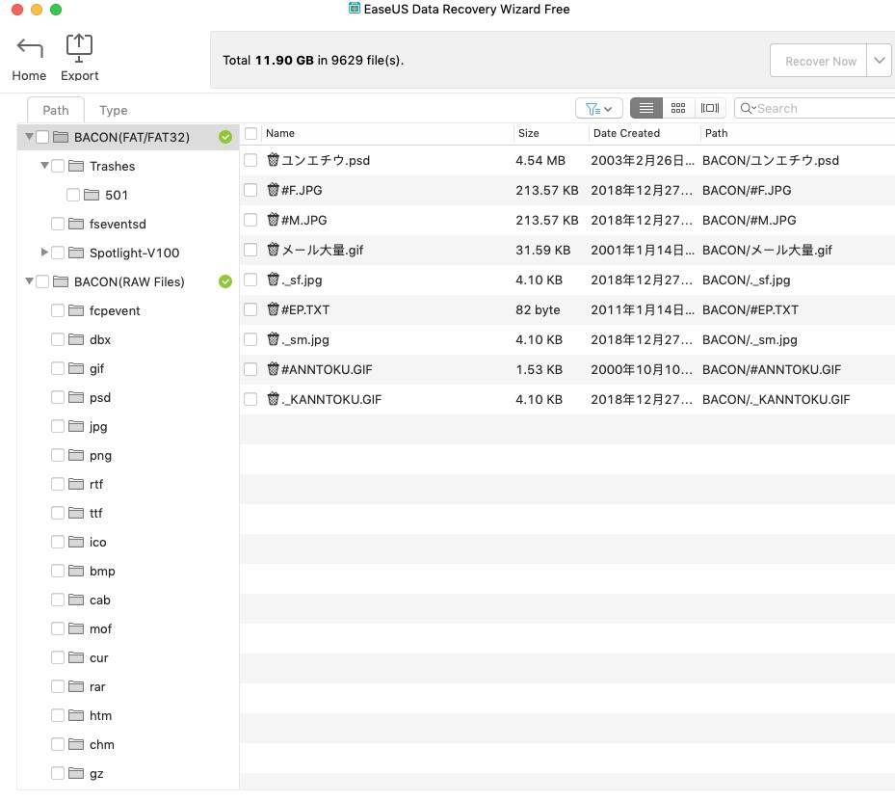895x801 pixels.
Task: Select the gif folder in tree
Action: click(x=97, y=369)
